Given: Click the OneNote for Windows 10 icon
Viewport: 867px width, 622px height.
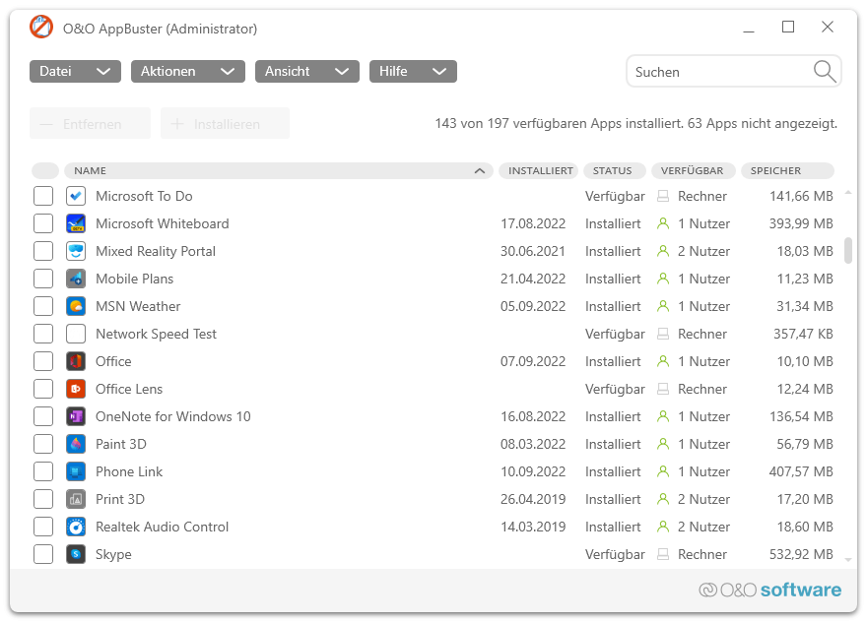Looking at the screenshot, I should [x=76, y=417].
